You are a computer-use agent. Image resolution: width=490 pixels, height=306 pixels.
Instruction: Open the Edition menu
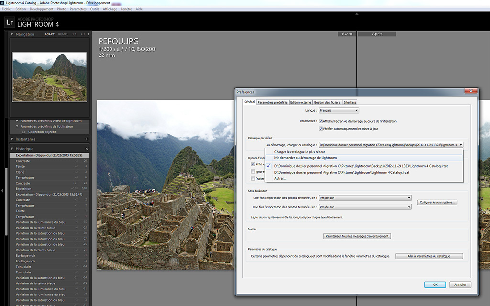click(x=21, y=9)
